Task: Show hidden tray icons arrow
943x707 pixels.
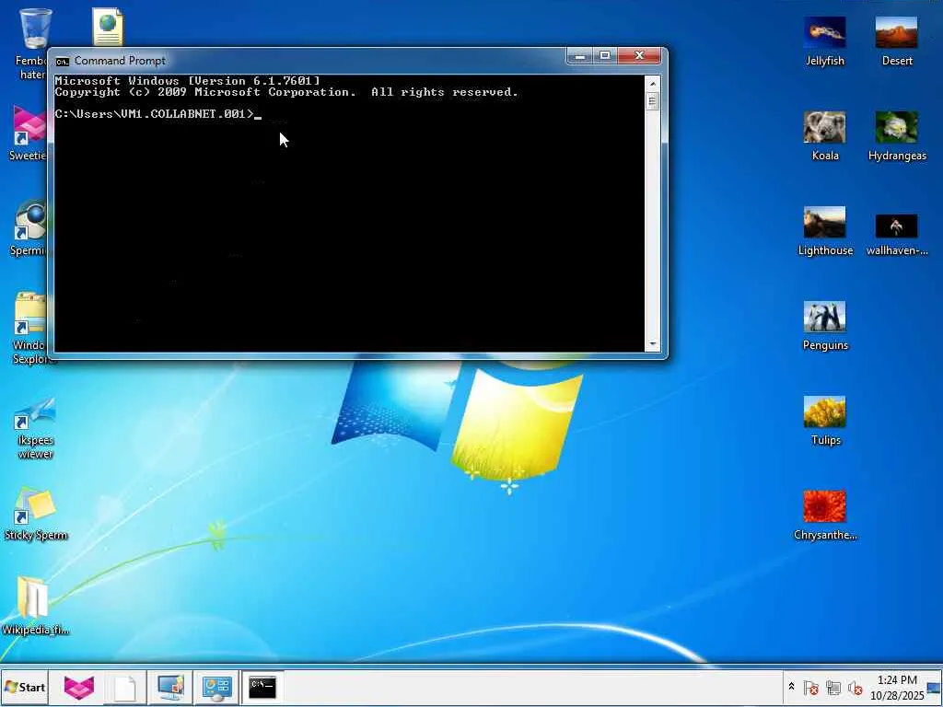Action: (x=791, y=687)
